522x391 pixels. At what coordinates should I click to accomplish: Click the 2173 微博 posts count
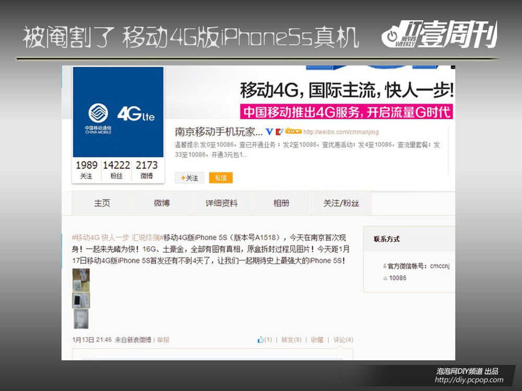[x=147, y=170]
